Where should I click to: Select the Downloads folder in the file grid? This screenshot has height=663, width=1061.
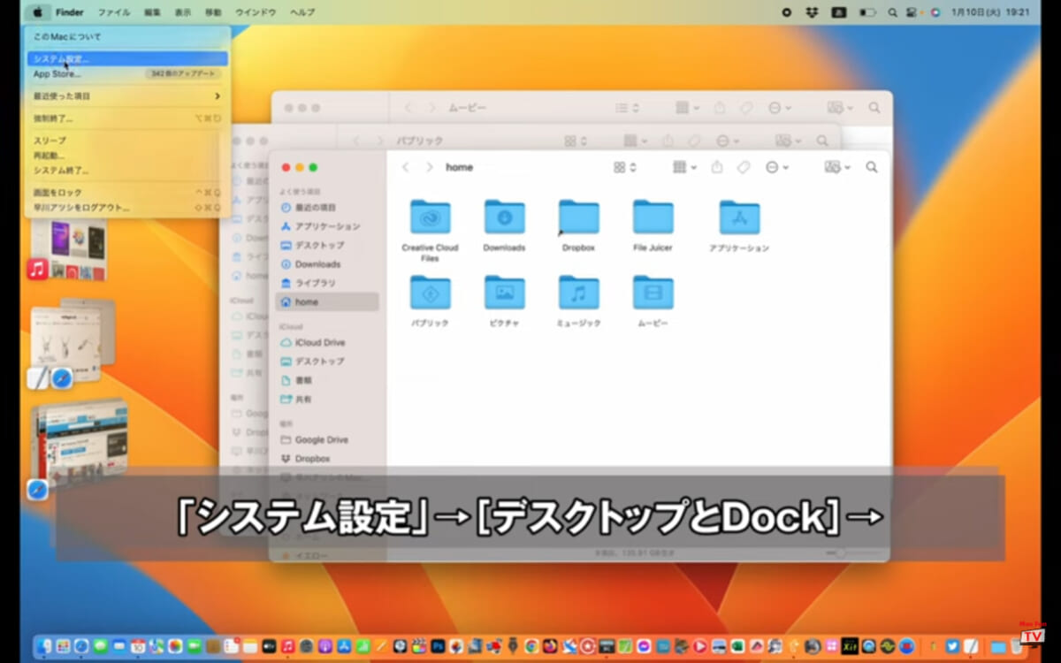click(504, 217)
